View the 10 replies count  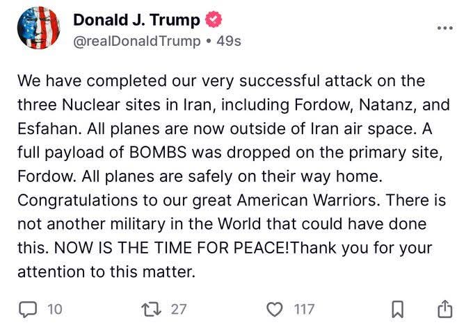[x=54, y=309]
